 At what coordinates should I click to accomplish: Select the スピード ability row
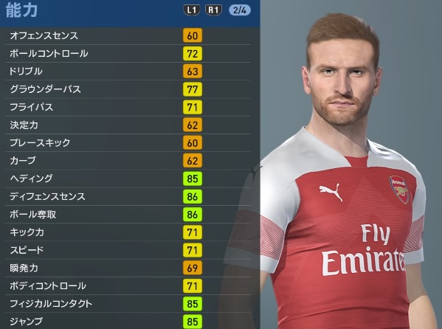tap(128, 250)
